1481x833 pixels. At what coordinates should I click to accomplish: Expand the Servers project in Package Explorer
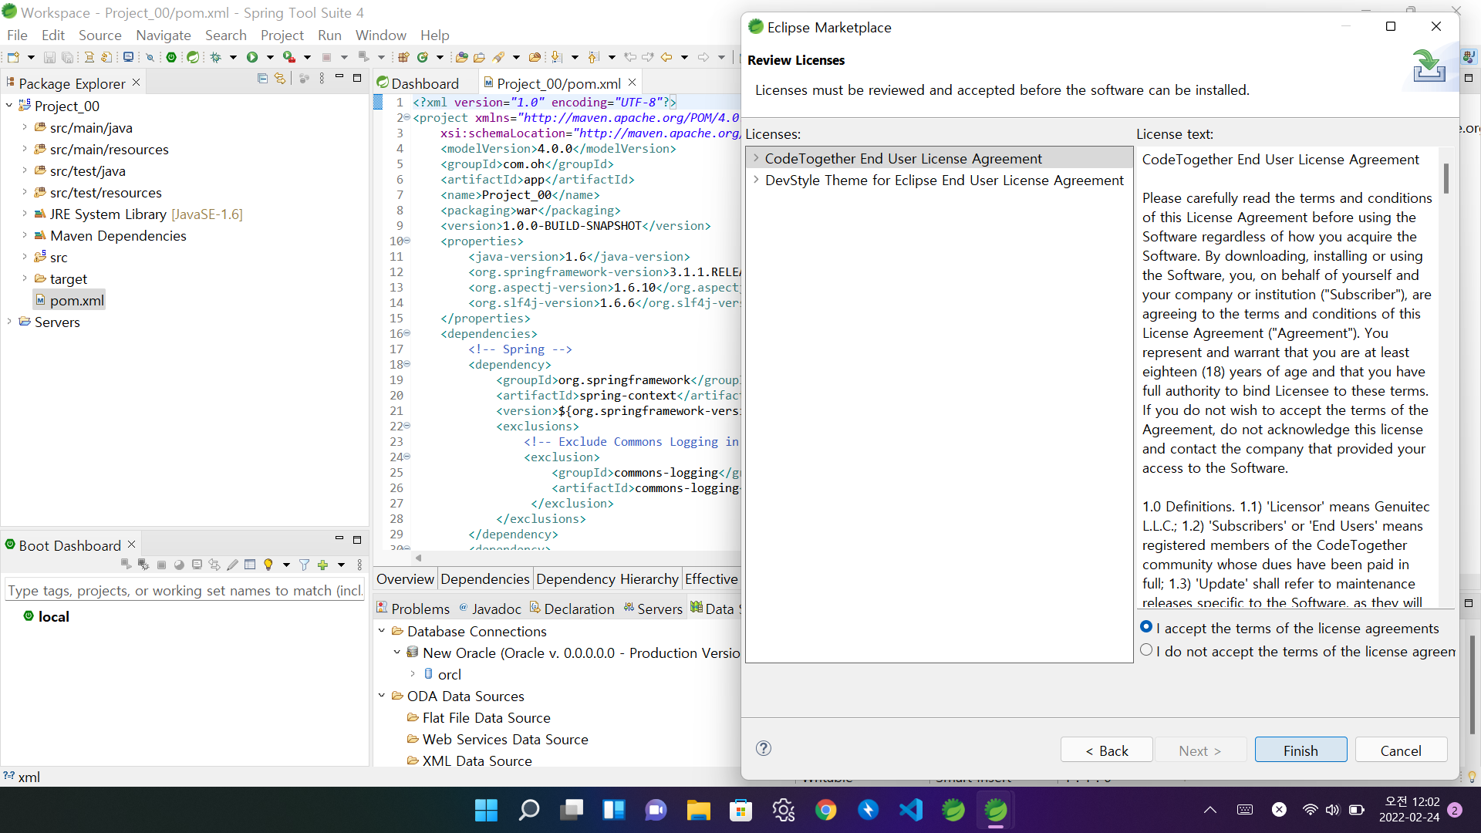point(9,322)
